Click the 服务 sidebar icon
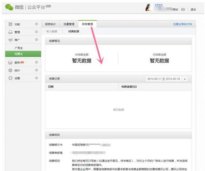Image resolution: width=205 pixels, height=171 pixels. pyautogui.click(x=10, y=63)
